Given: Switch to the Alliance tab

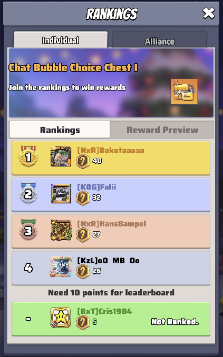Looking at the screenshot, I should pos(160,40).
